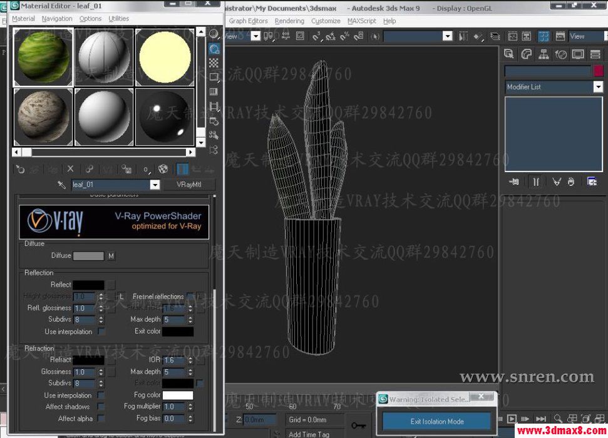This screenshot has width=608, height=438.
Task: Check Use interpolation in Reflection section
Action: click(x=101, y=331)
